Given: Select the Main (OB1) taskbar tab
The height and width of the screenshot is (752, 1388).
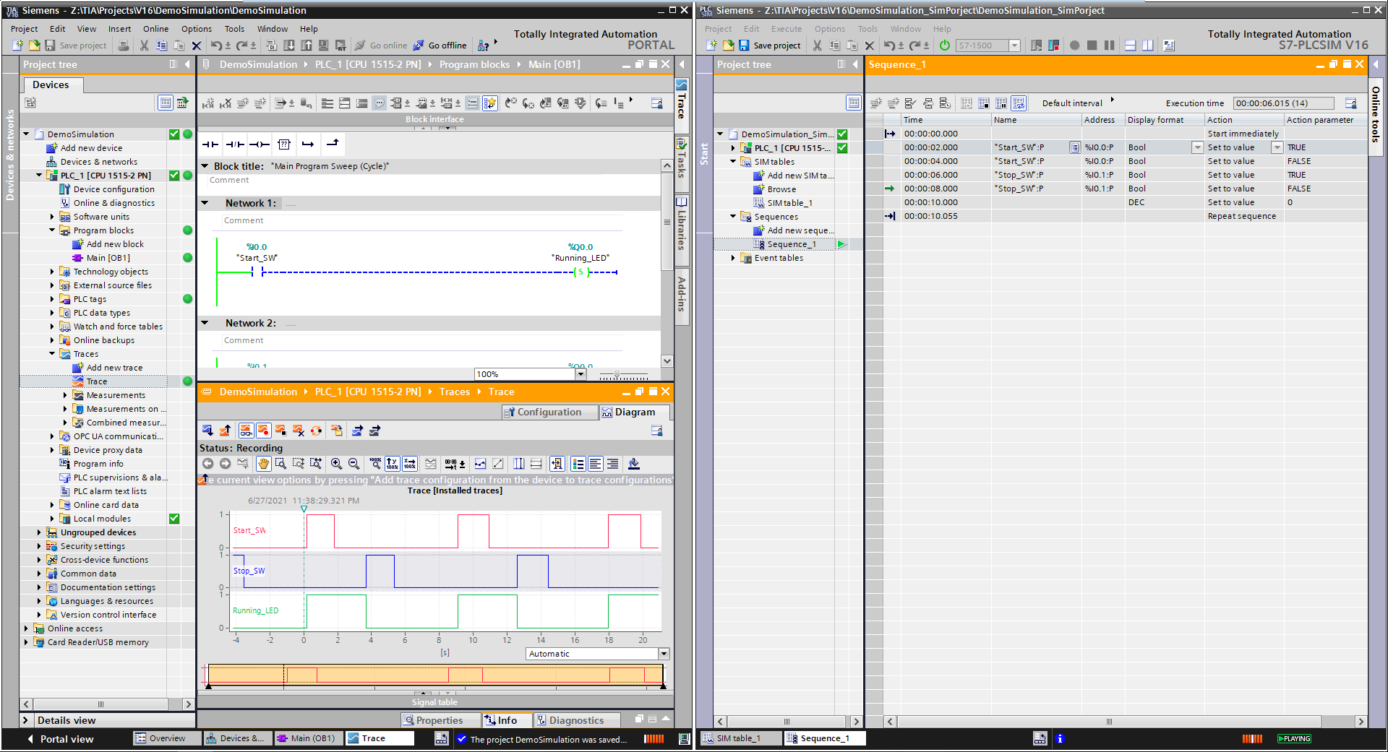Looking at the screenshot, I should coord(307,738).
